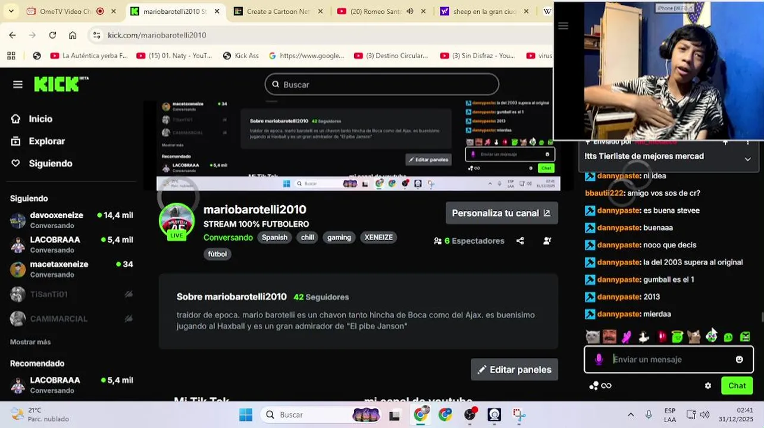Screen dimensions: 764x428
Task: Open chat settings gear icon
Action: coord(707,385)
